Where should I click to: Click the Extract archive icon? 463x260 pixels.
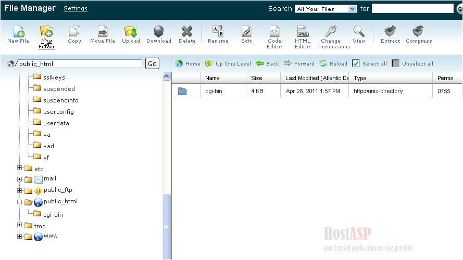click(x=390, y=32)
